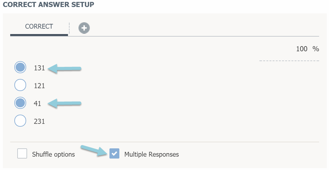Click the Shuffle options label

(53, 154)
